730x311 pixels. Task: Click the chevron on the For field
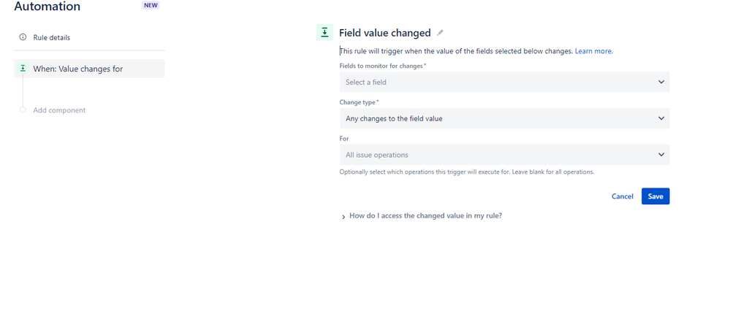(661, 155)
